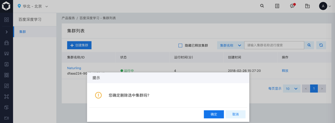Open the message notifications icon
This screenshot has width=335, height=123.
[292, 6]
